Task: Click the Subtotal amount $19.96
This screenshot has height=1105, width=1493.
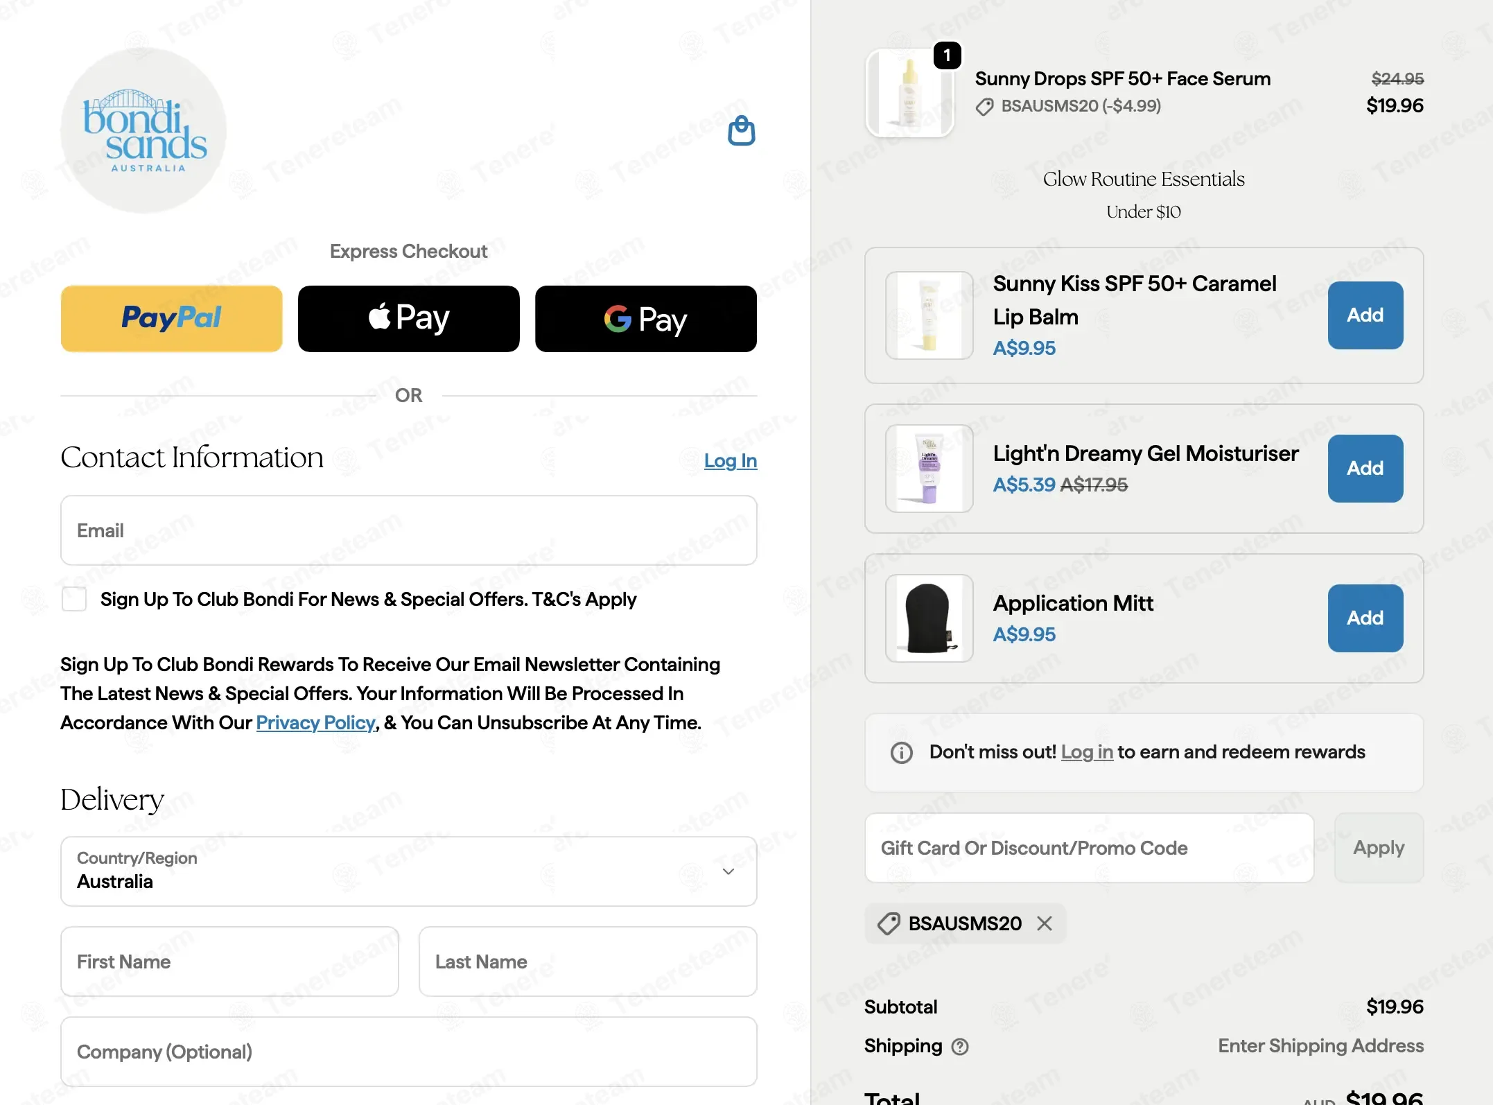Action: pos(1395,1007)
